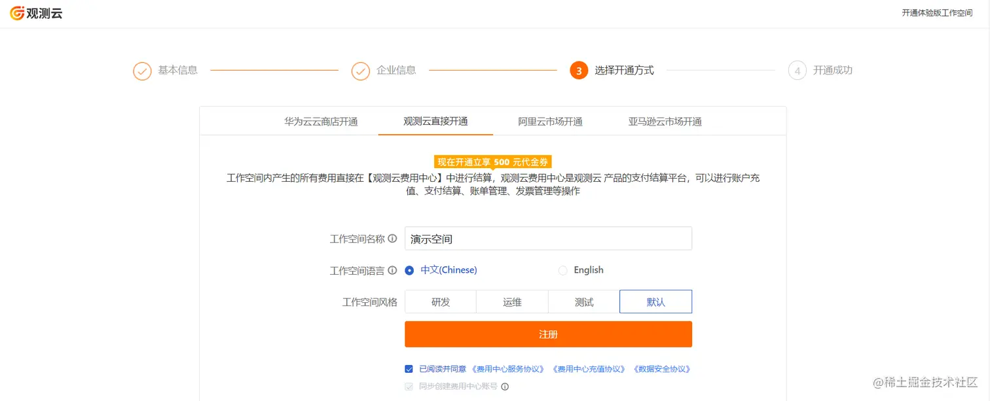Click the 企业信息 step label
This screenshot has height=401, width=990.
[396, 71]
